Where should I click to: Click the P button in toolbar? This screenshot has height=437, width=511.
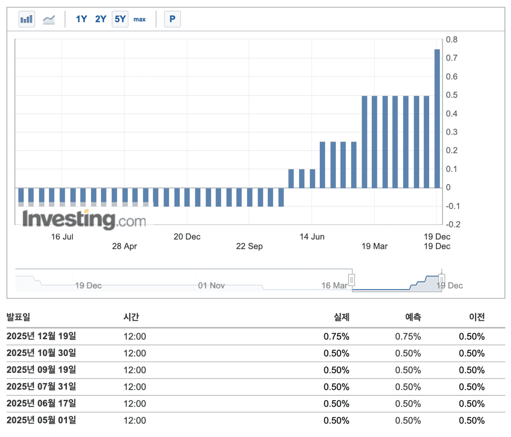(x=172, y=19)
